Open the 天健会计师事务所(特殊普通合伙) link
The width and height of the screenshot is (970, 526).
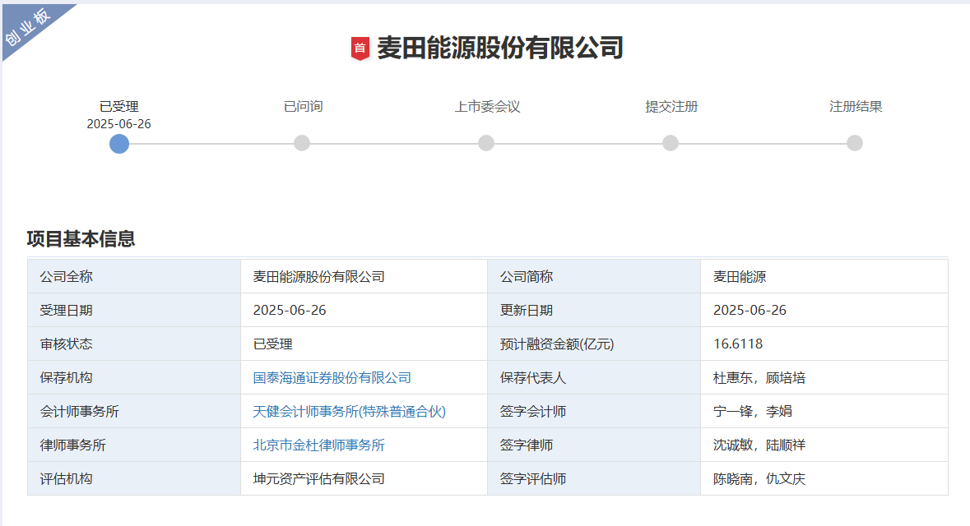point(350,412)
